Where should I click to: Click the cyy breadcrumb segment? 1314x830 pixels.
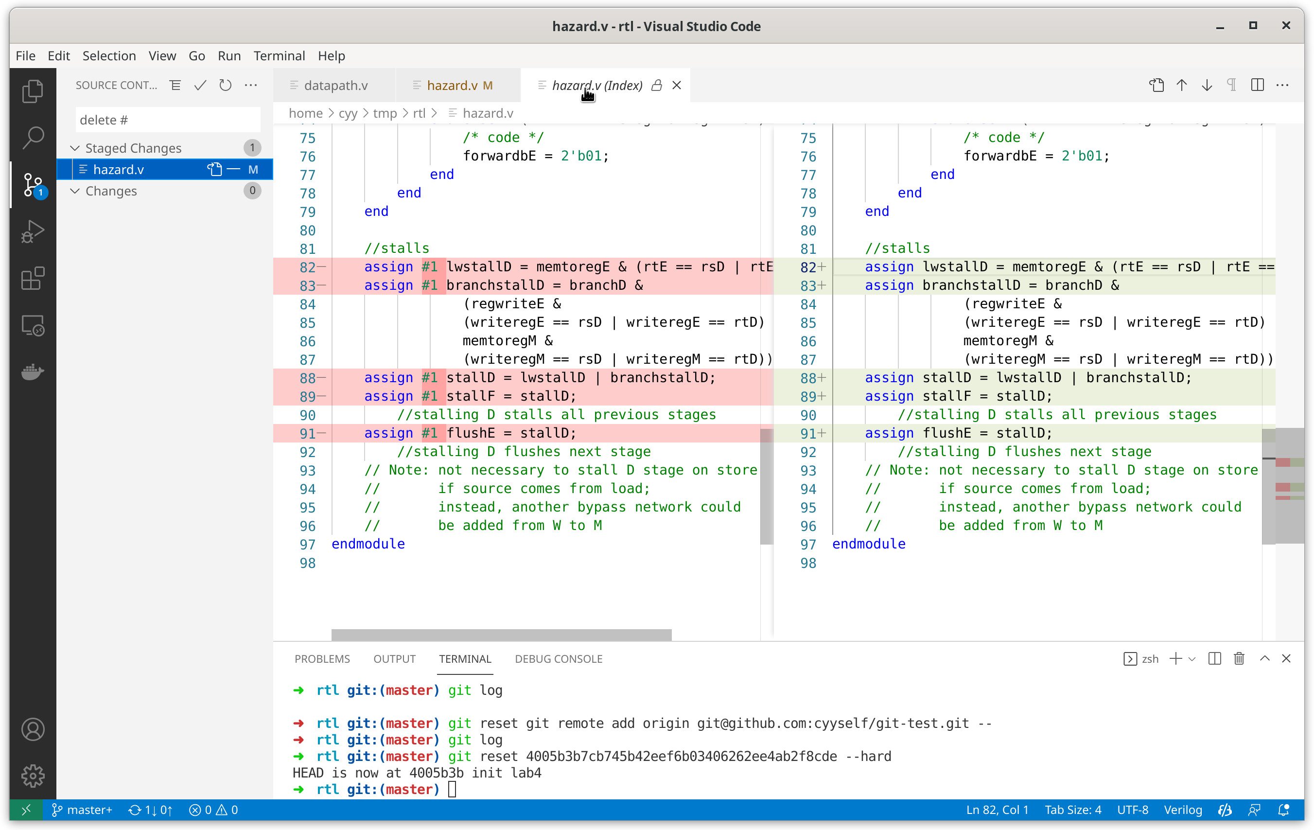[x=348, y=113]
